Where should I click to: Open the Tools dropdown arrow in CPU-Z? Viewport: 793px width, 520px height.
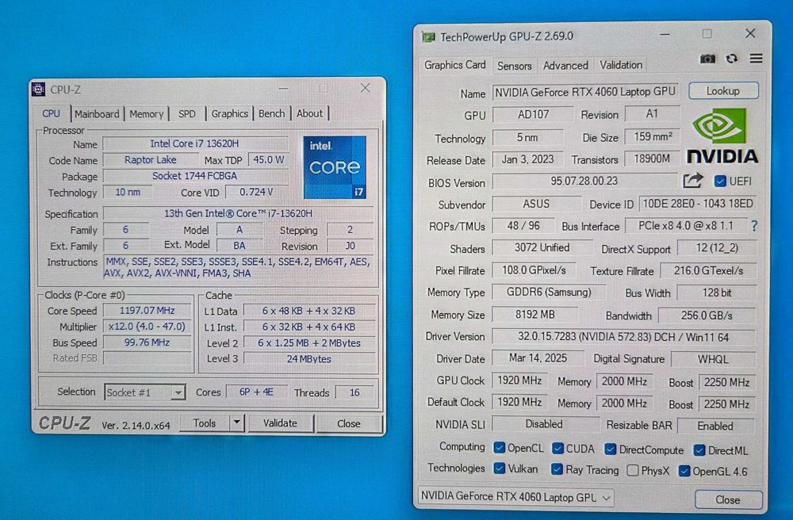point(236,422)
